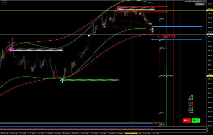The image size is (213, 135).
Task: Click the yellow 21 value above M1
Action: coord(192,95)
